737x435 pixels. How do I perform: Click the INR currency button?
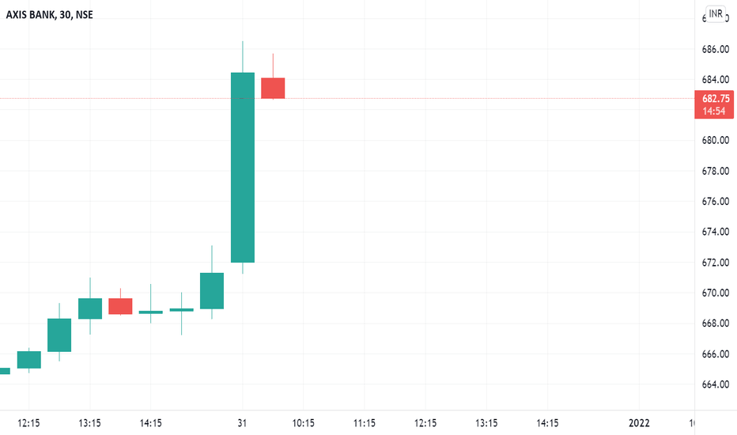click(x=716, y=13)
